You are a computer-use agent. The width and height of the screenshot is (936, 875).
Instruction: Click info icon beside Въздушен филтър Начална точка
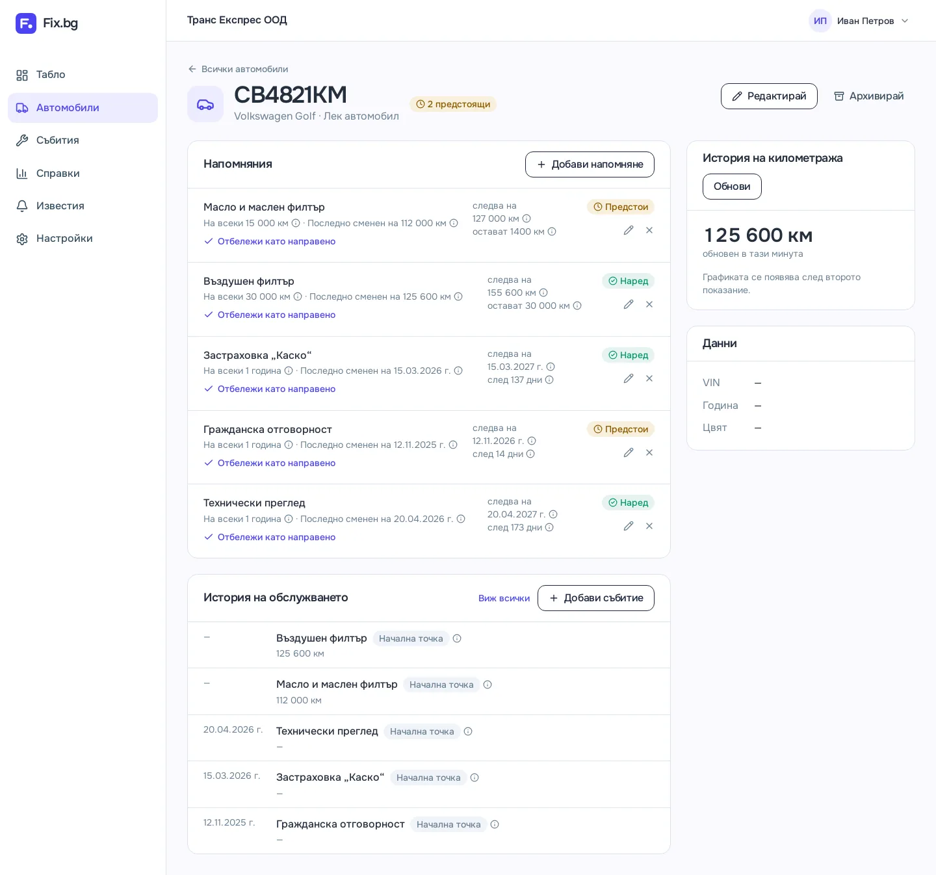coord(457,638)
